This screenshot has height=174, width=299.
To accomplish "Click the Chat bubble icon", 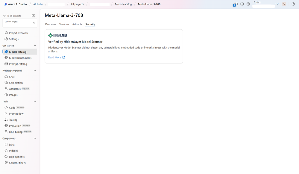I will 6,77.
